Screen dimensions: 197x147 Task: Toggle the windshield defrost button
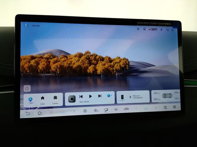coord(116,109)
